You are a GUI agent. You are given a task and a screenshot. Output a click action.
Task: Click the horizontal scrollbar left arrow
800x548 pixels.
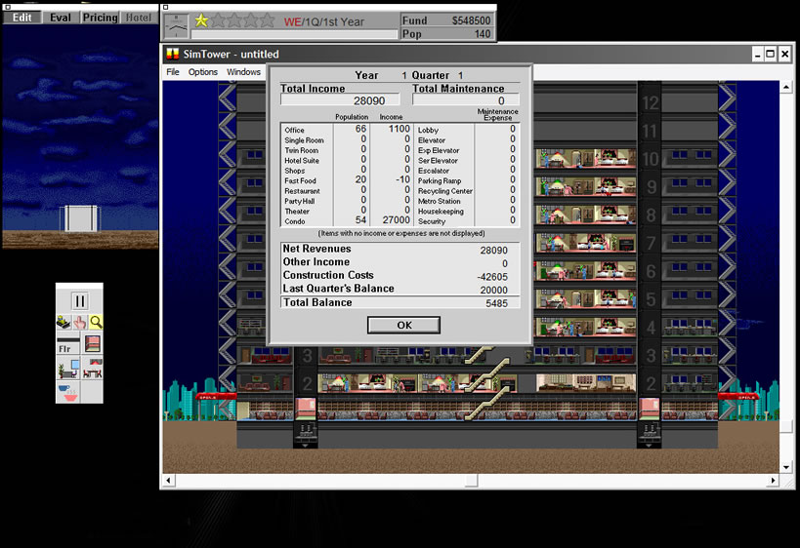169,481
